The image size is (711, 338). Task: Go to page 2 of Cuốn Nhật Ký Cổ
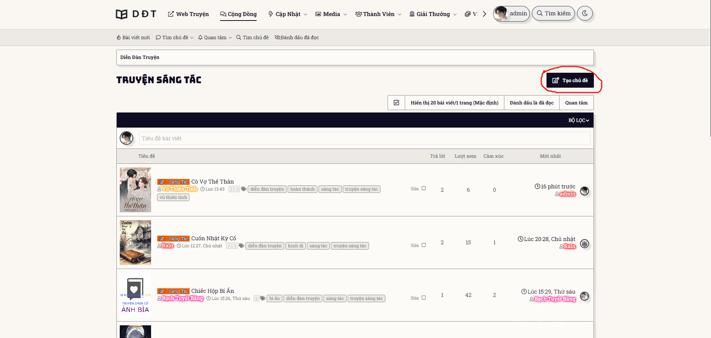229,246
